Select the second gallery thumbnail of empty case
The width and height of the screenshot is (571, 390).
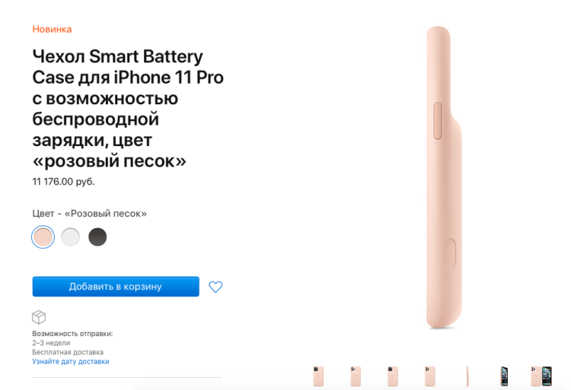pyautogui.click(x=356, y=376)
